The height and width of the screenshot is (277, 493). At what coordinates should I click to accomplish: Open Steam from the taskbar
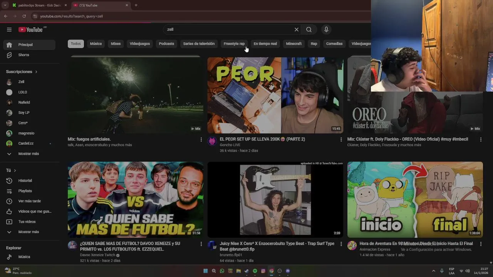pos(247,271)
